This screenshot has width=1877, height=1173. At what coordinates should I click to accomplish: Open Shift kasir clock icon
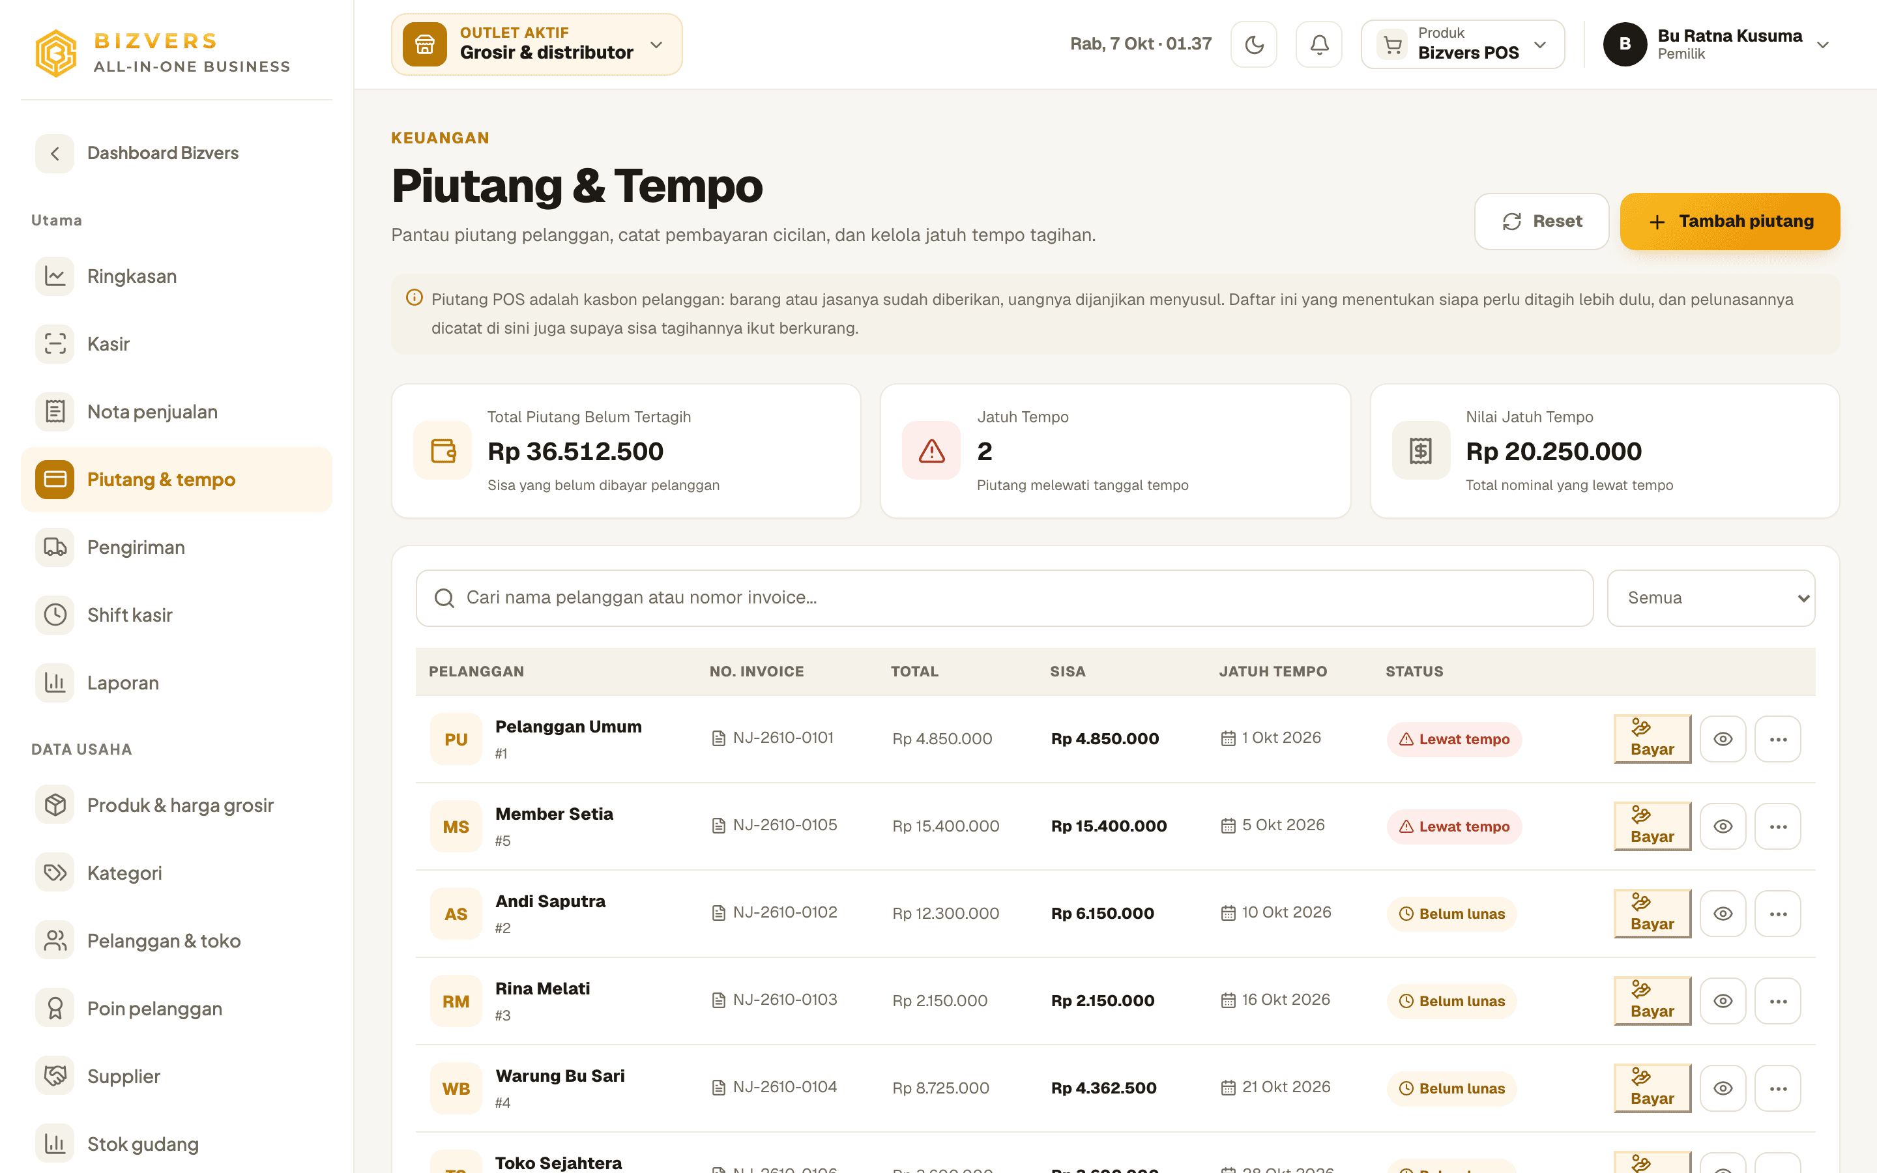pos(54,615)
